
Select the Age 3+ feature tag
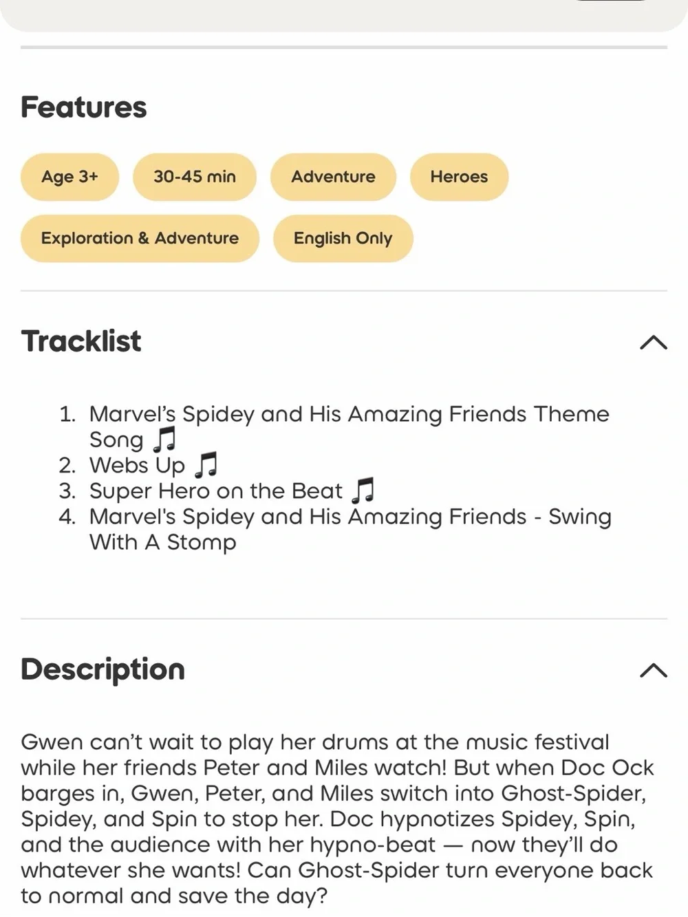(x=69, y=177)
